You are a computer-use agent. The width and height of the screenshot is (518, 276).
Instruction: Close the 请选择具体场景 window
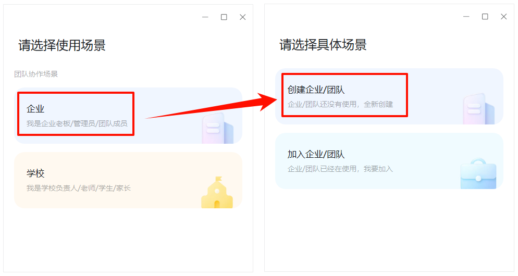click(x=503, y=17)
